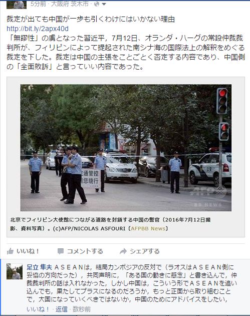Like the comment via いいね！ link
Image resolution: width=250 pixels, height=316 pixels.
(38, 309)
